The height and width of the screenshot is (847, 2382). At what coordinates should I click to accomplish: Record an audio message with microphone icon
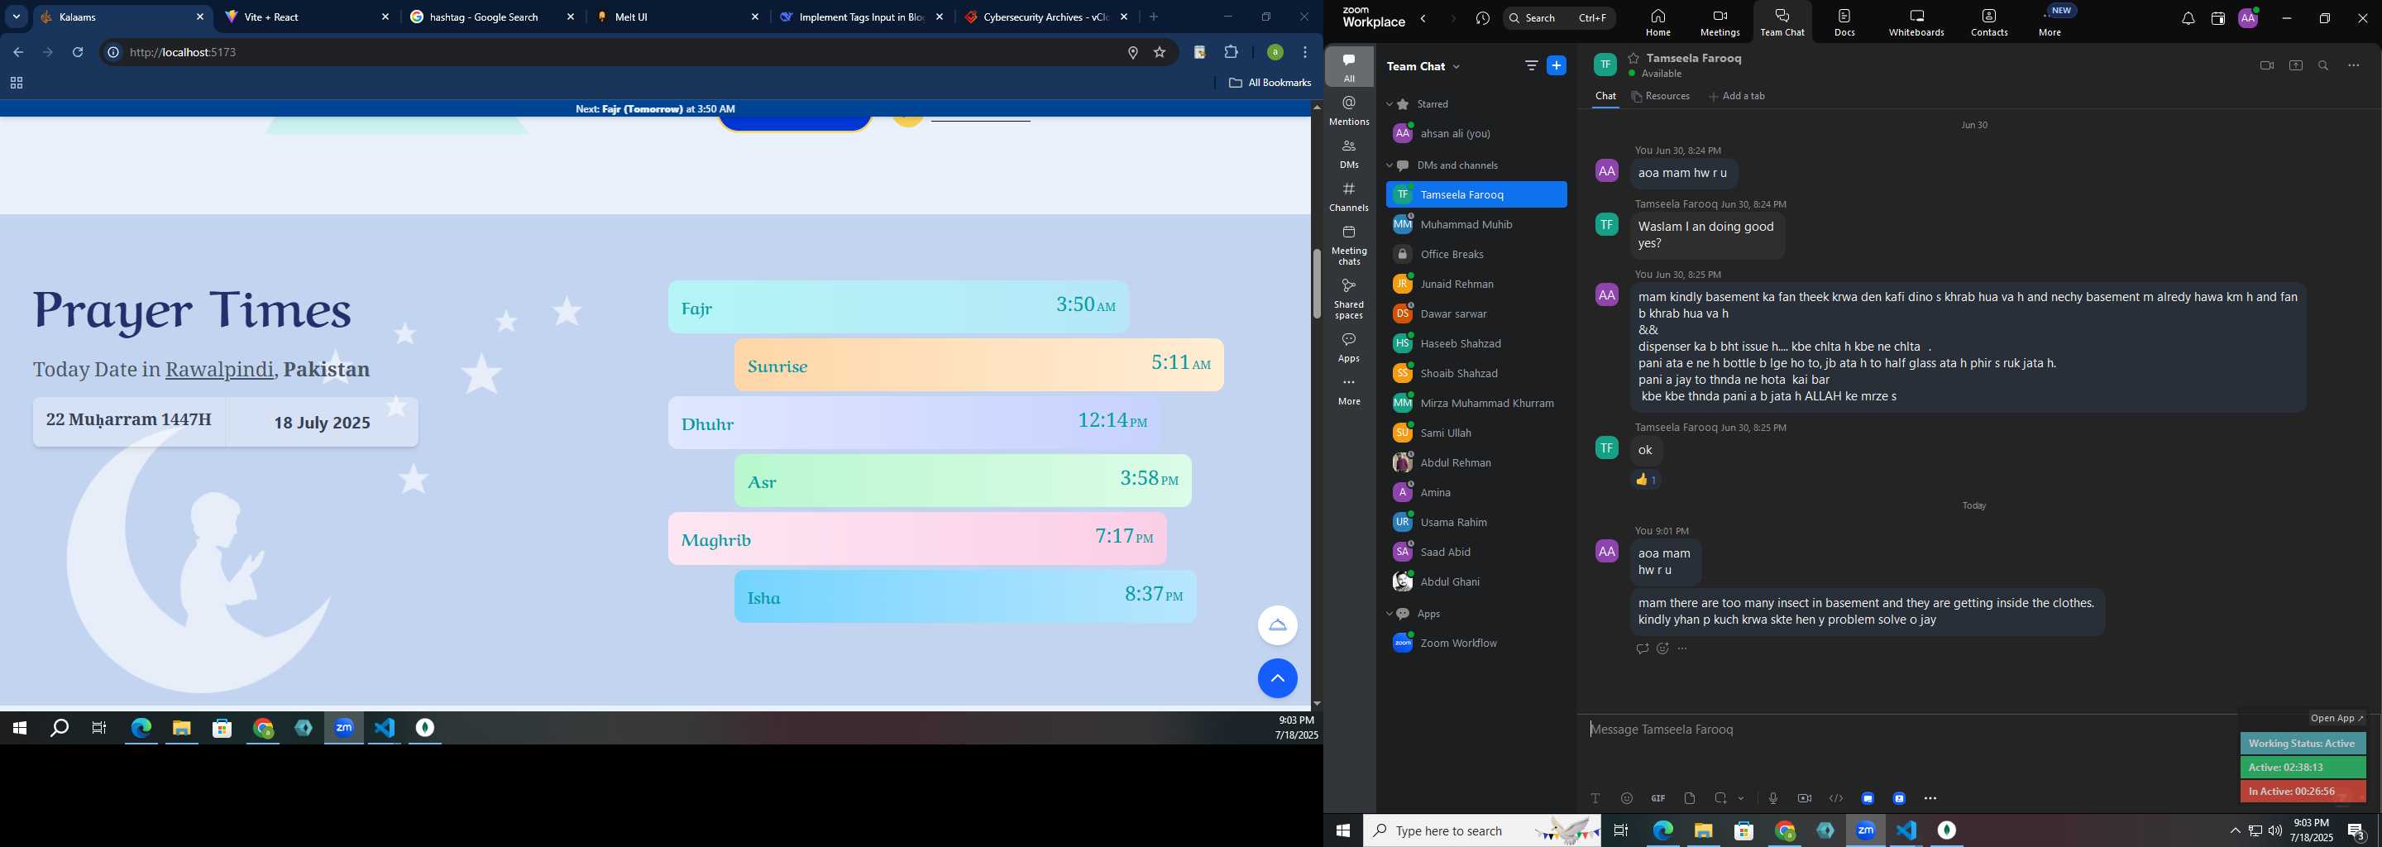tap(1772, 798)
